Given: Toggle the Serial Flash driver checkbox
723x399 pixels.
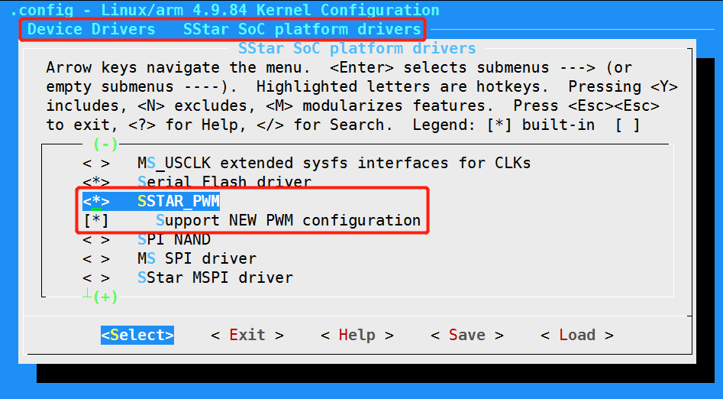Looking at the screenshot, I should 96,183.
